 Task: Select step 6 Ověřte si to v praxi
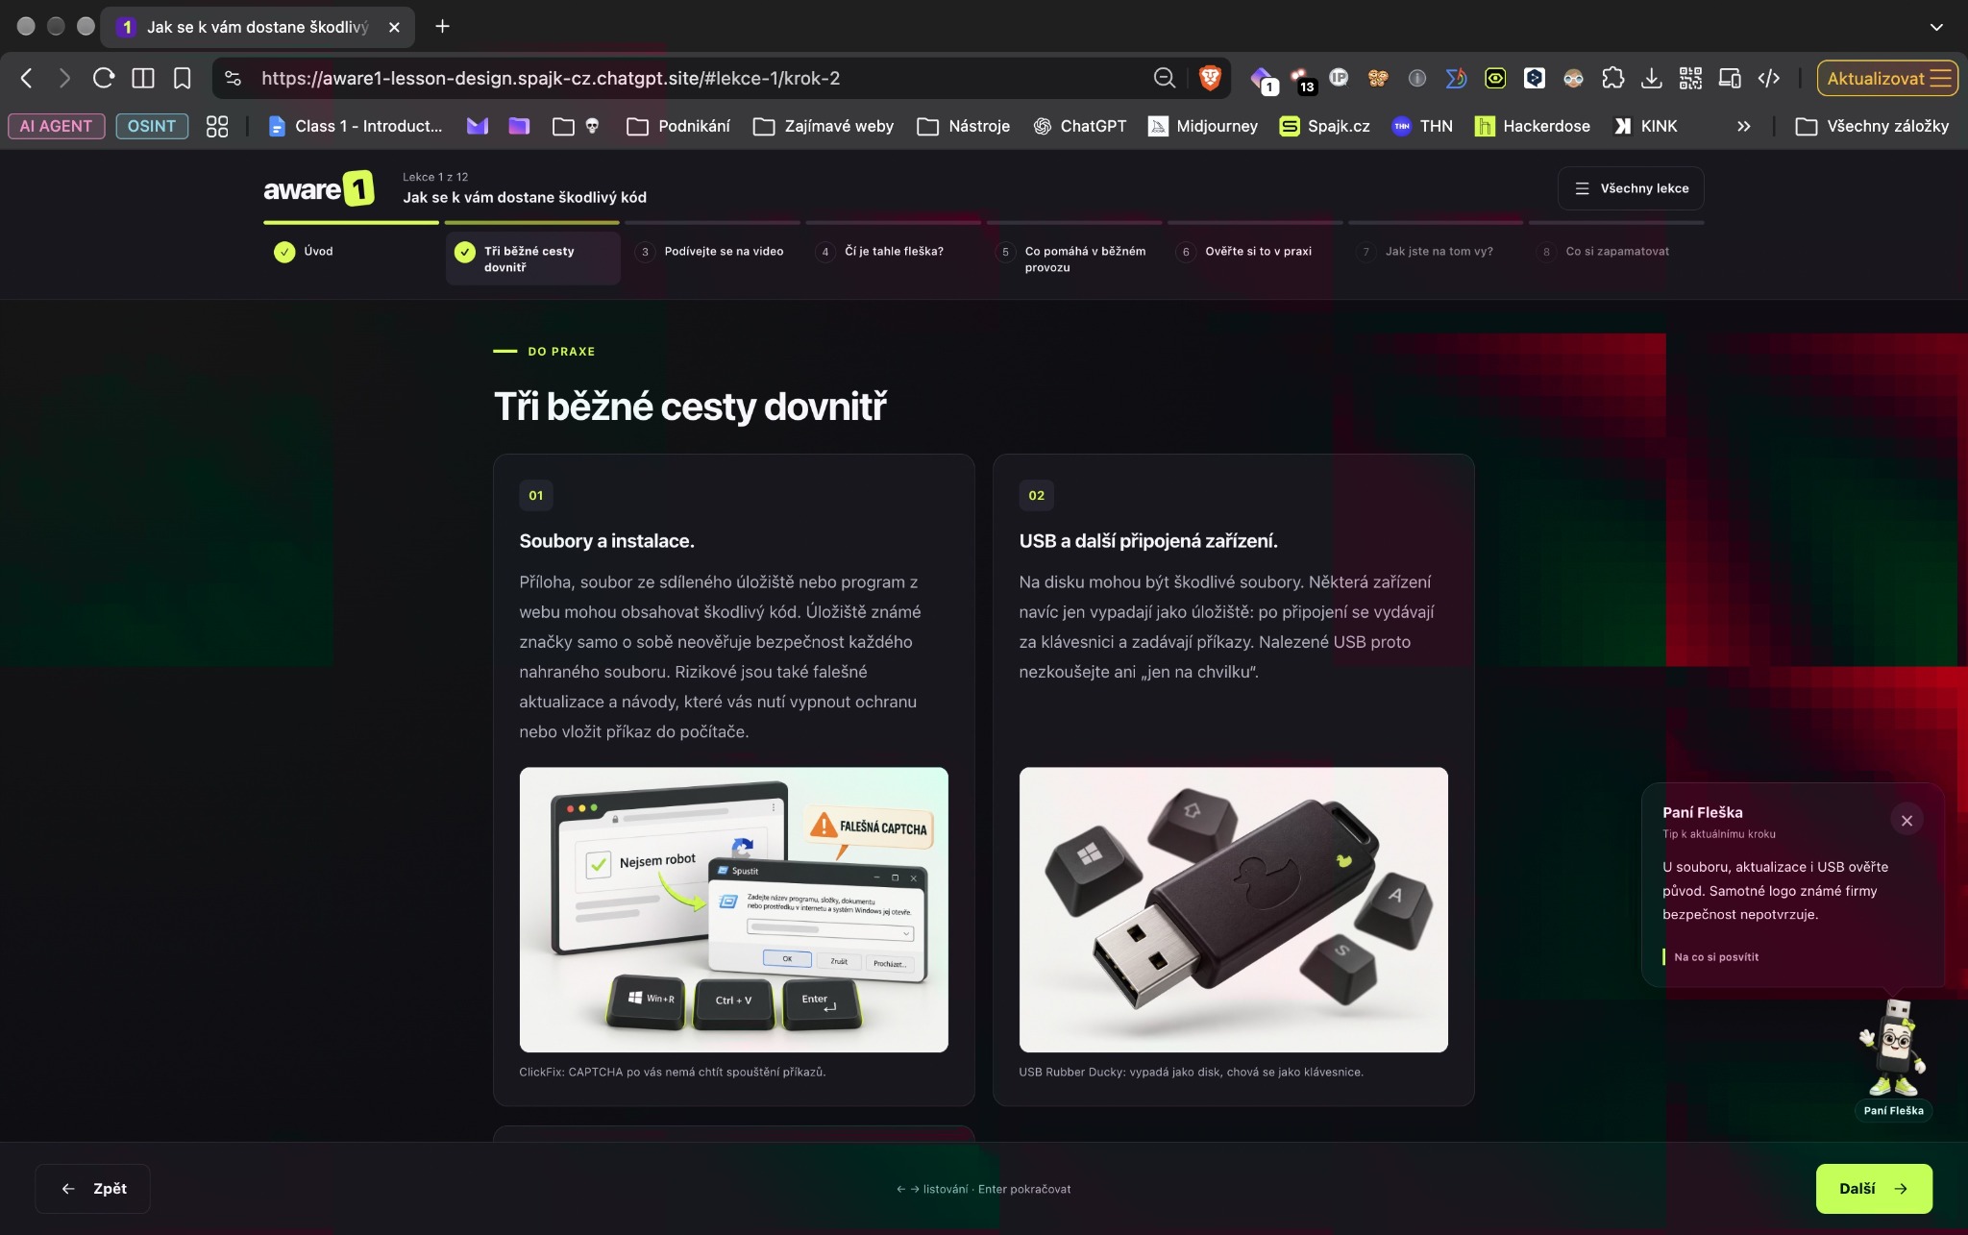(1253, 252)
